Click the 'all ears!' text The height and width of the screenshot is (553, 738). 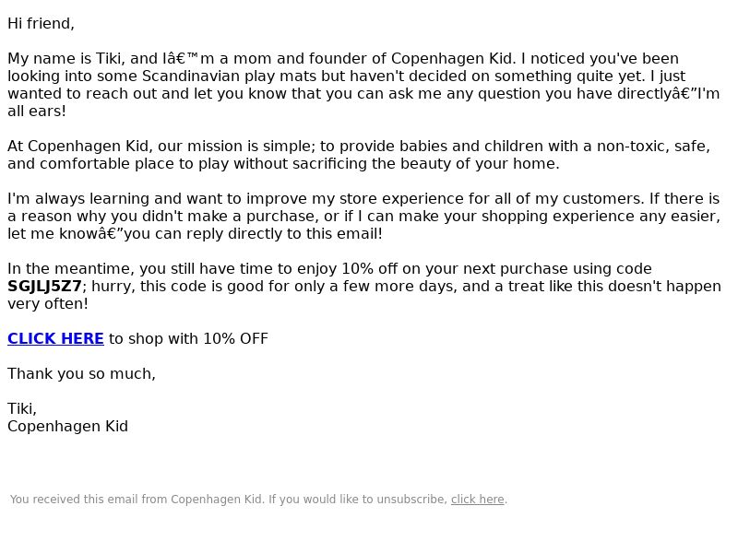(37, 111)
